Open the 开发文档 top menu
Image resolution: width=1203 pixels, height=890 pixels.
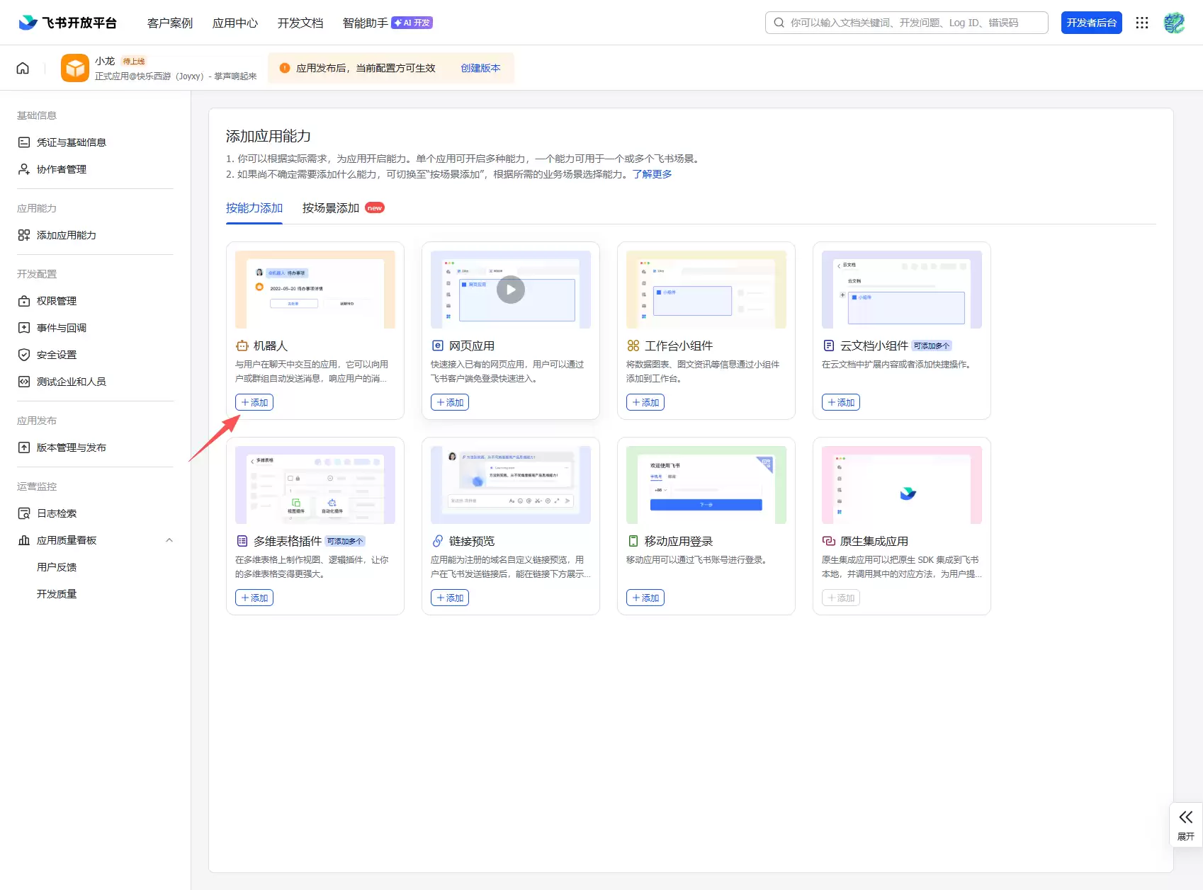coord(300,23)
